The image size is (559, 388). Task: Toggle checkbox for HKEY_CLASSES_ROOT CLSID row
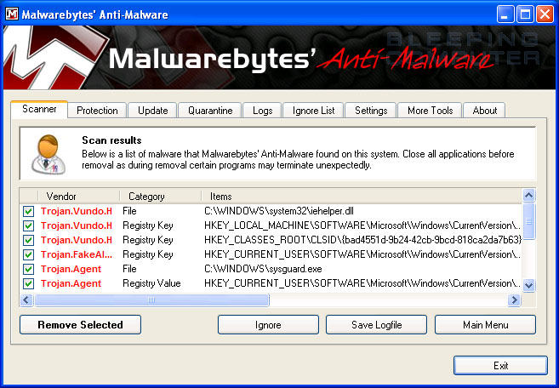29,240
